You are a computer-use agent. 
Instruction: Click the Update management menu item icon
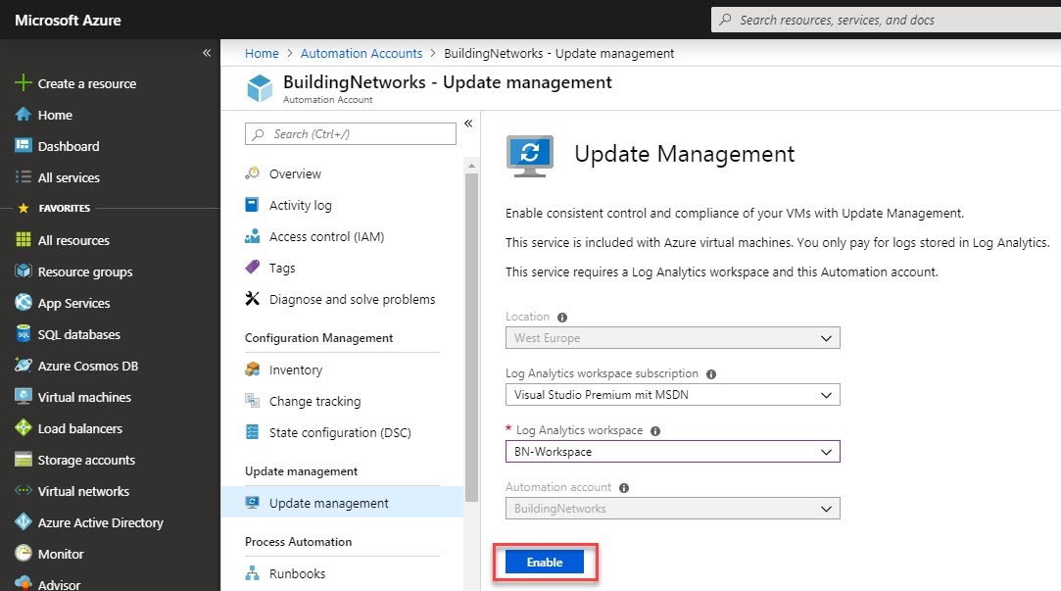pos(253,503)
